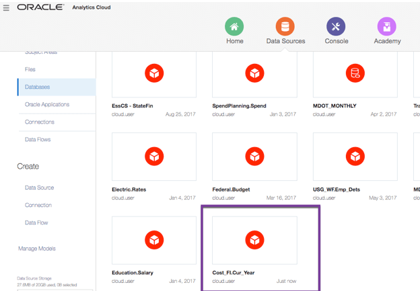Select the Education.Salary data source tile
The height and width of the screenshot is (291, 420).
click(x=154, y=240)
